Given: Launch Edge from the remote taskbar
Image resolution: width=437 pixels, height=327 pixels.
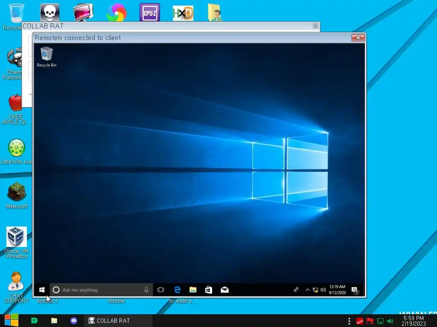Looking at the screenshot, I should coord(177,290).
